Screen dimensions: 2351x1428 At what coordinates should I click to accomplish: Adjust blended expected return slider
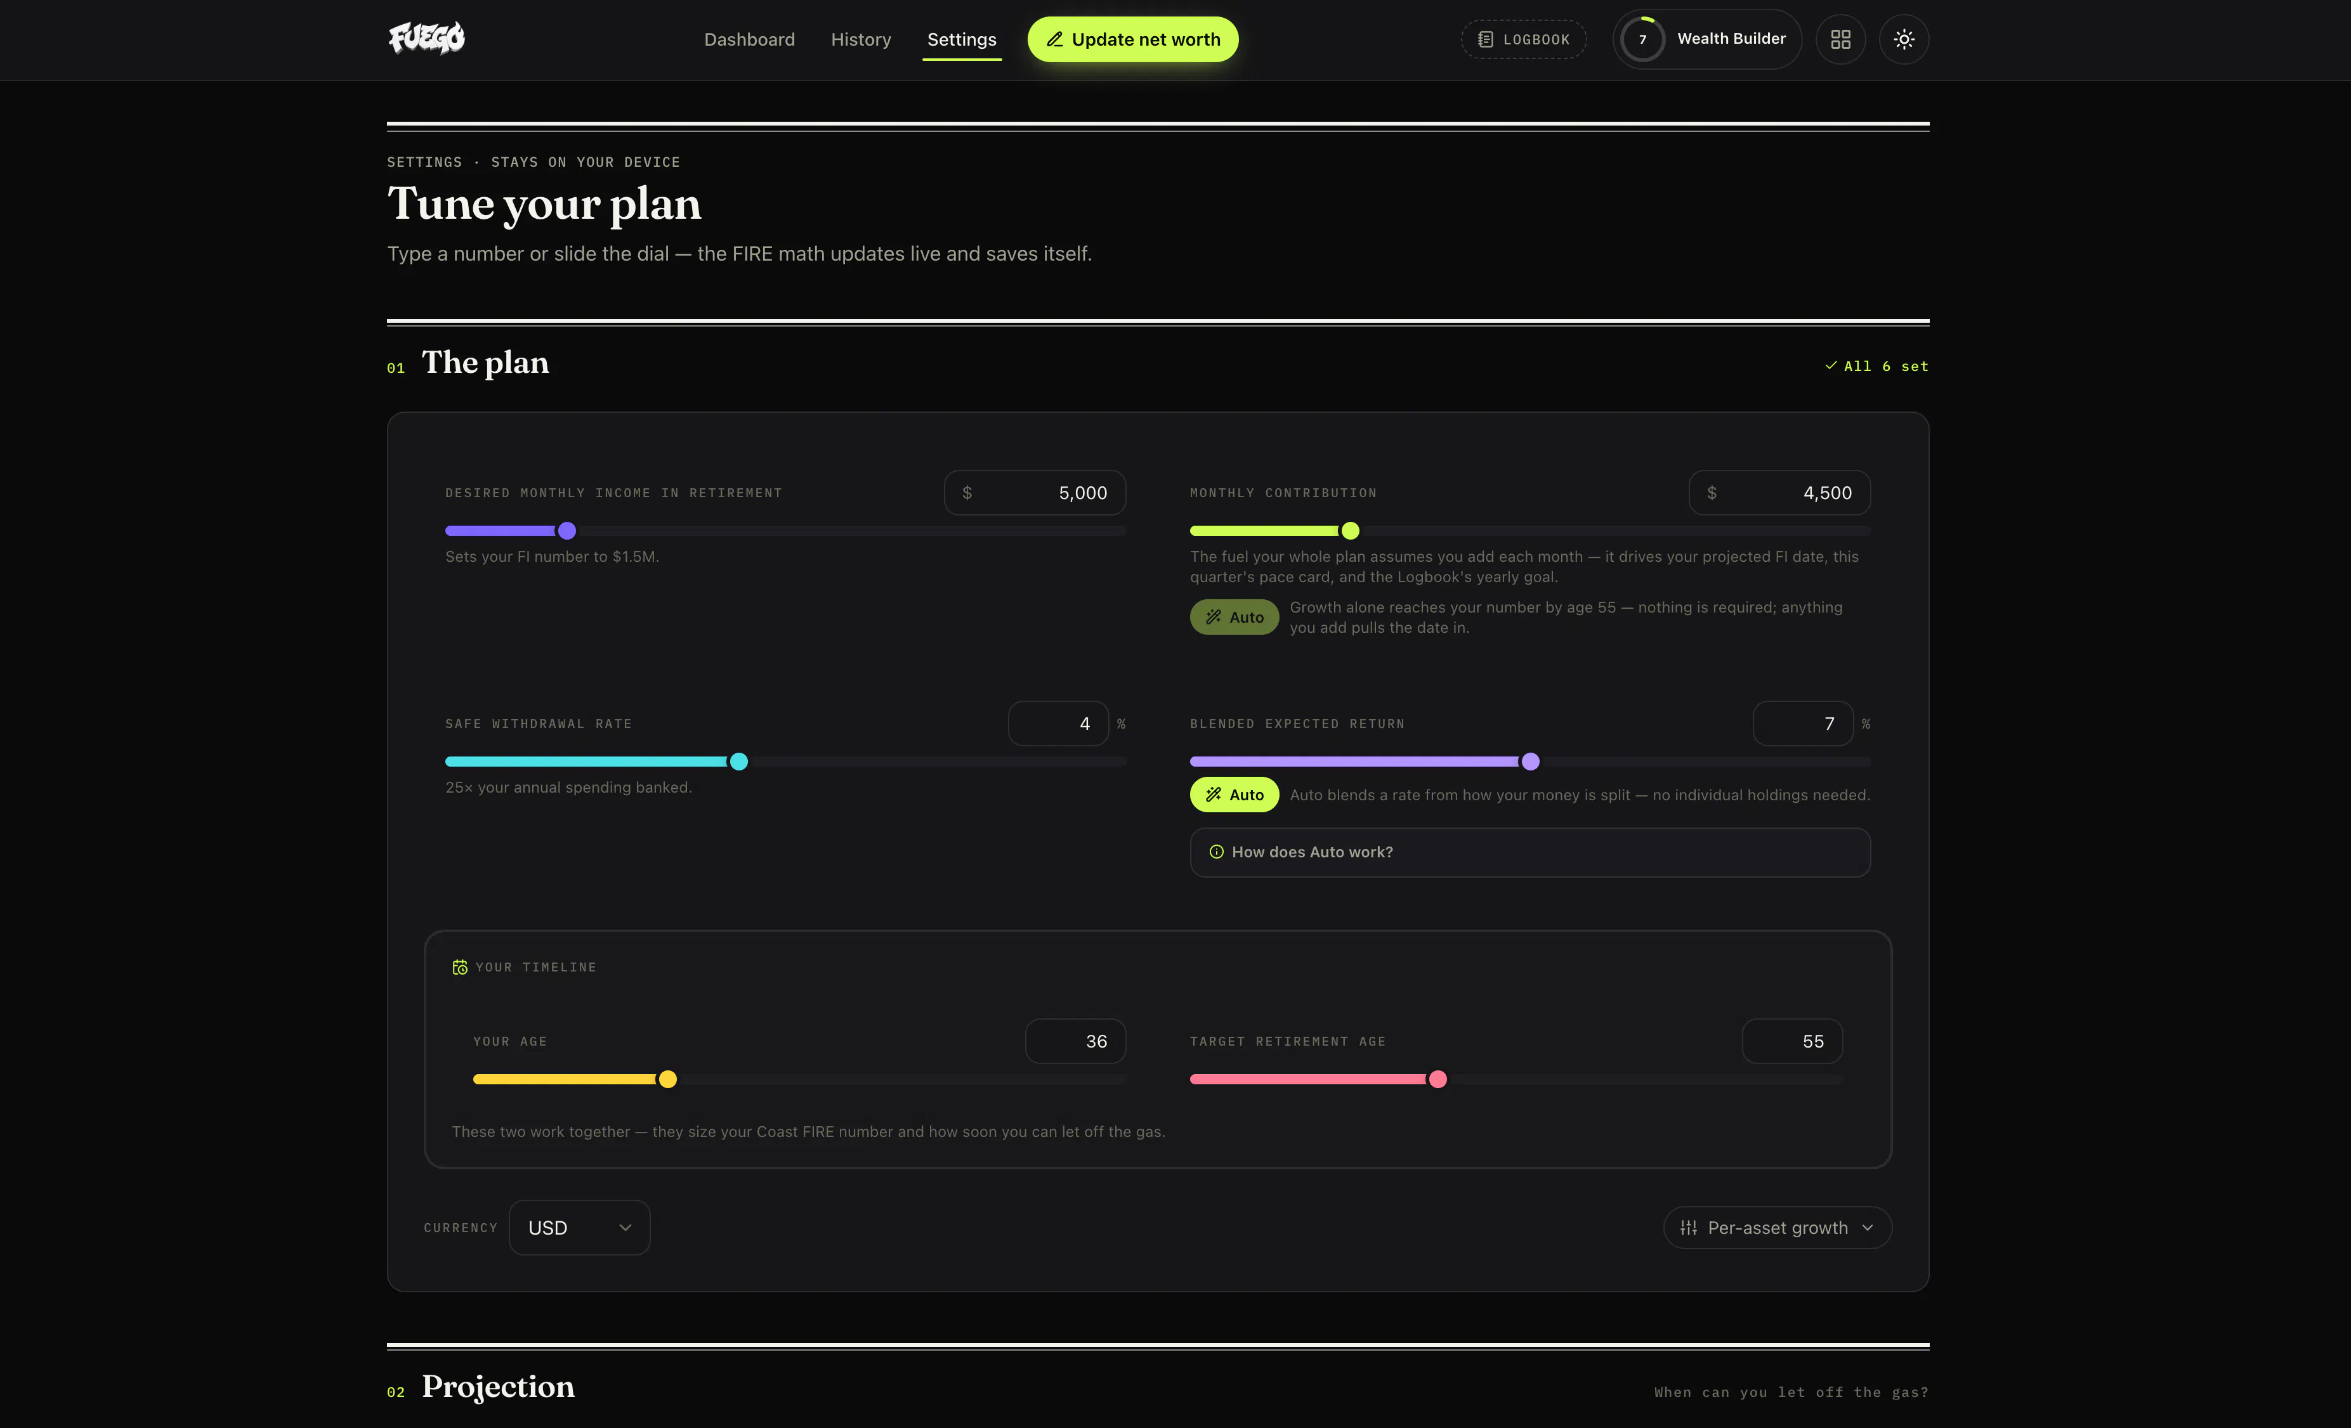[1531, 761]
